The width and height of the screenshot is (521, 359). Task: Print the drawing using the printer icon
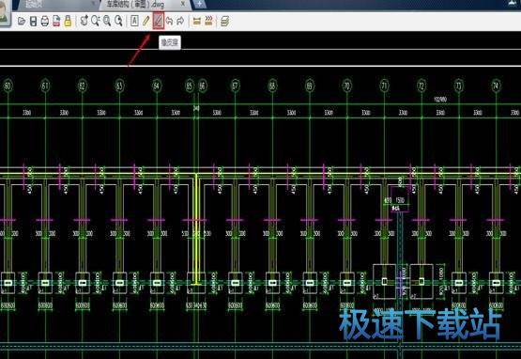point(45,22)
